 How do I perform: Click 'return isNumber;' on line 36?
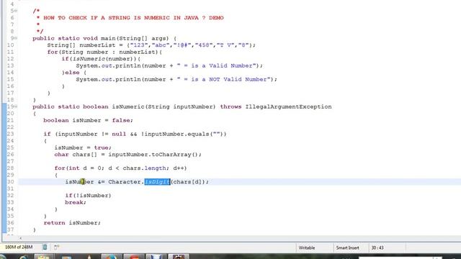72,223
